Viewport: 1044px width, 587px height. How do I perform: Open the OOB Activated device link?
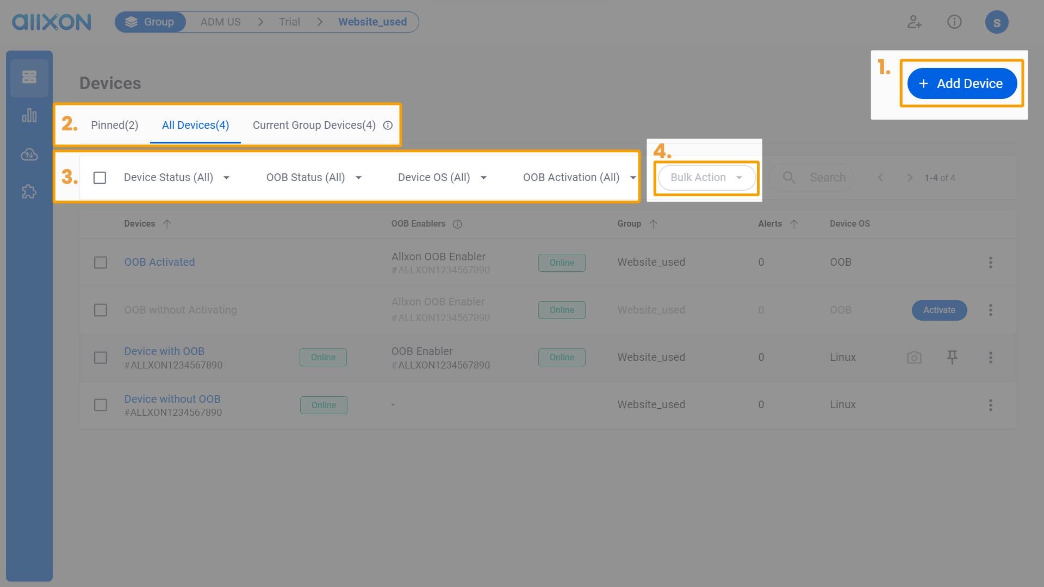159,262
